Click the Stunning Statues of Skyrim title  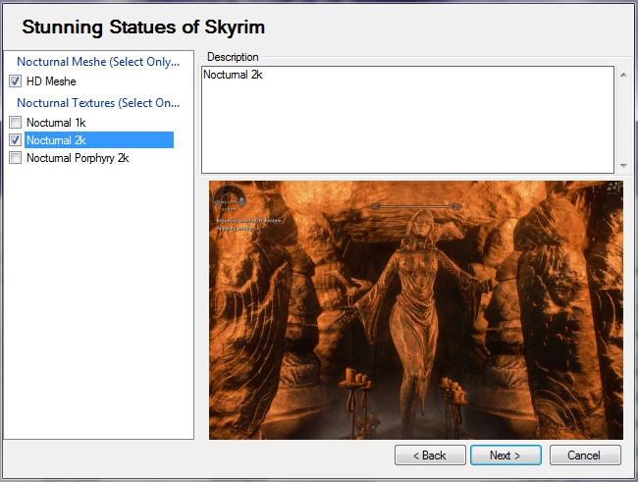(x=143, y=27)
